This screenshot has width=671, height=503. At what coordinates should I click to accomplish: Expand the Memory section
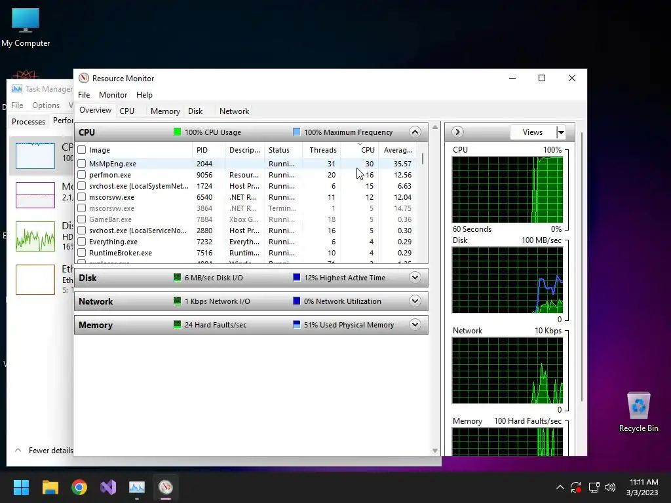(415, 325)
